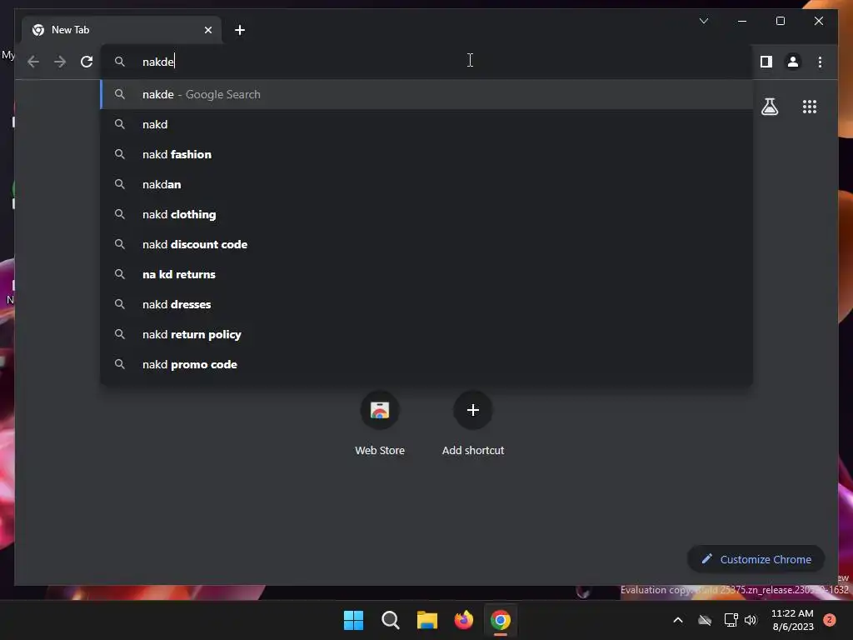Screen dimensions: 853x640
Task: Go back using the back arrow
Action: coord(33,62)
